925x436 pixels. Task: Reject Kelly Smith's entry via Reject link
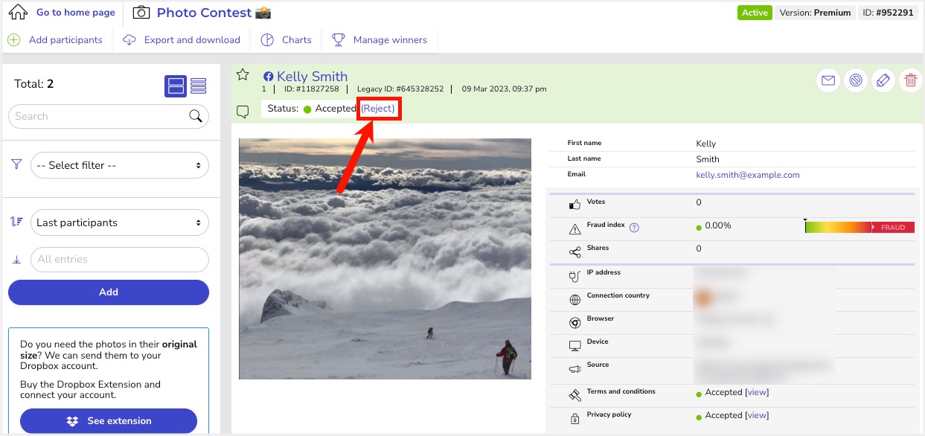(x=378, y=109)
